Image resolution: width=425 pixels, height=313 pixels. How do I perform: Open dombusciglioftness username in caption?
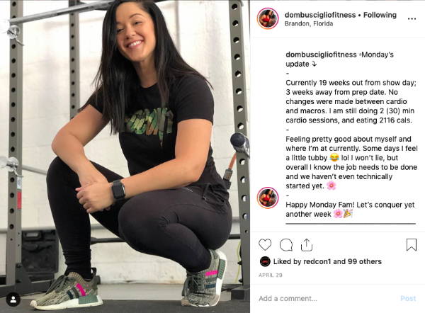[x=321, y=55]
